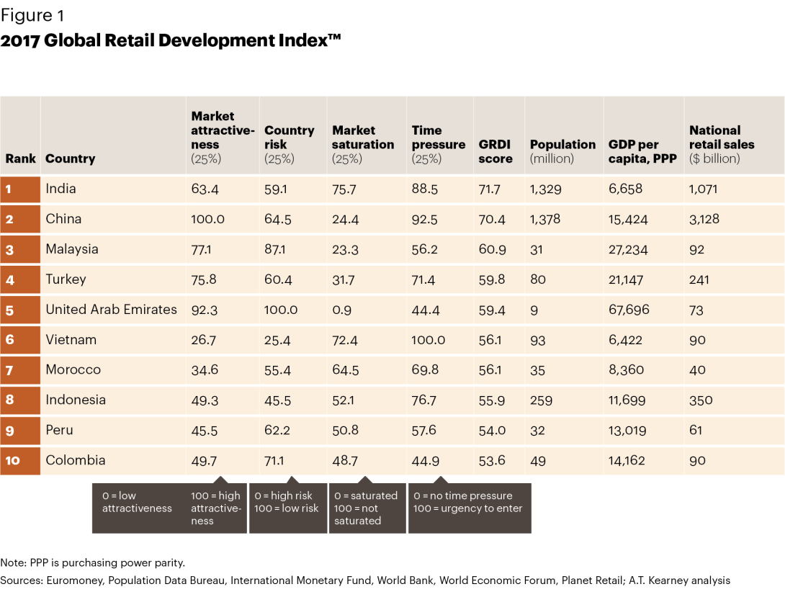Click the 'Figure 1' label
Viewport: 785px width, 597px height.
(32, 16)
